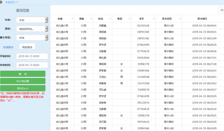Viewport: 224px width, 131px height.
Task: Expand the 刷卡类型 dropdown showing 所有
Action: 32,38
